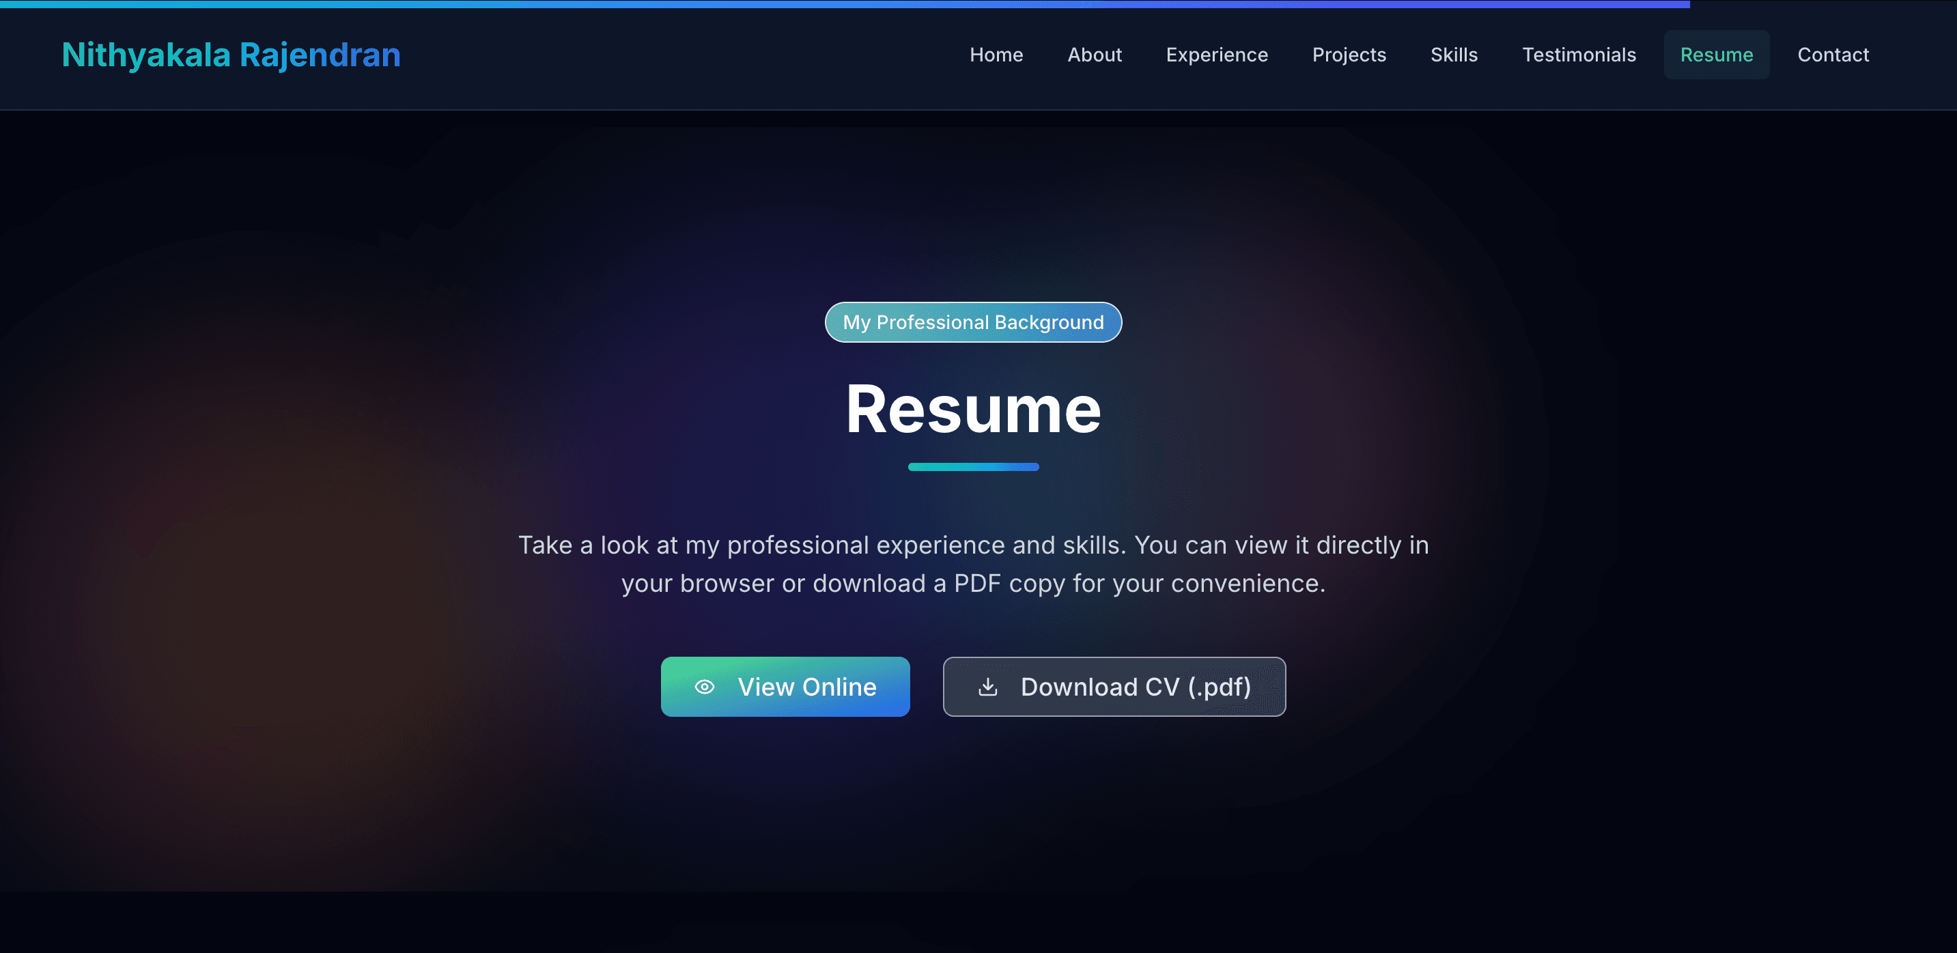This screenshot has width=1957, height=953.
Task: Click the Nithyakala Rajendran site logo
Action: tap(231, 55)
